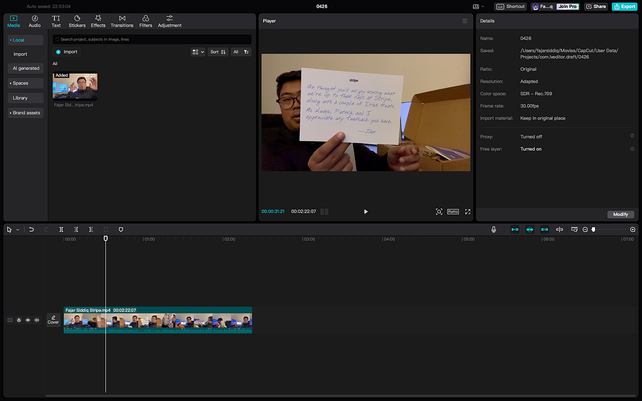The height and width of the screenshot is (401, 642).
Task: Click the timeline zoom slider handle
Action: (x=594, y=229)
